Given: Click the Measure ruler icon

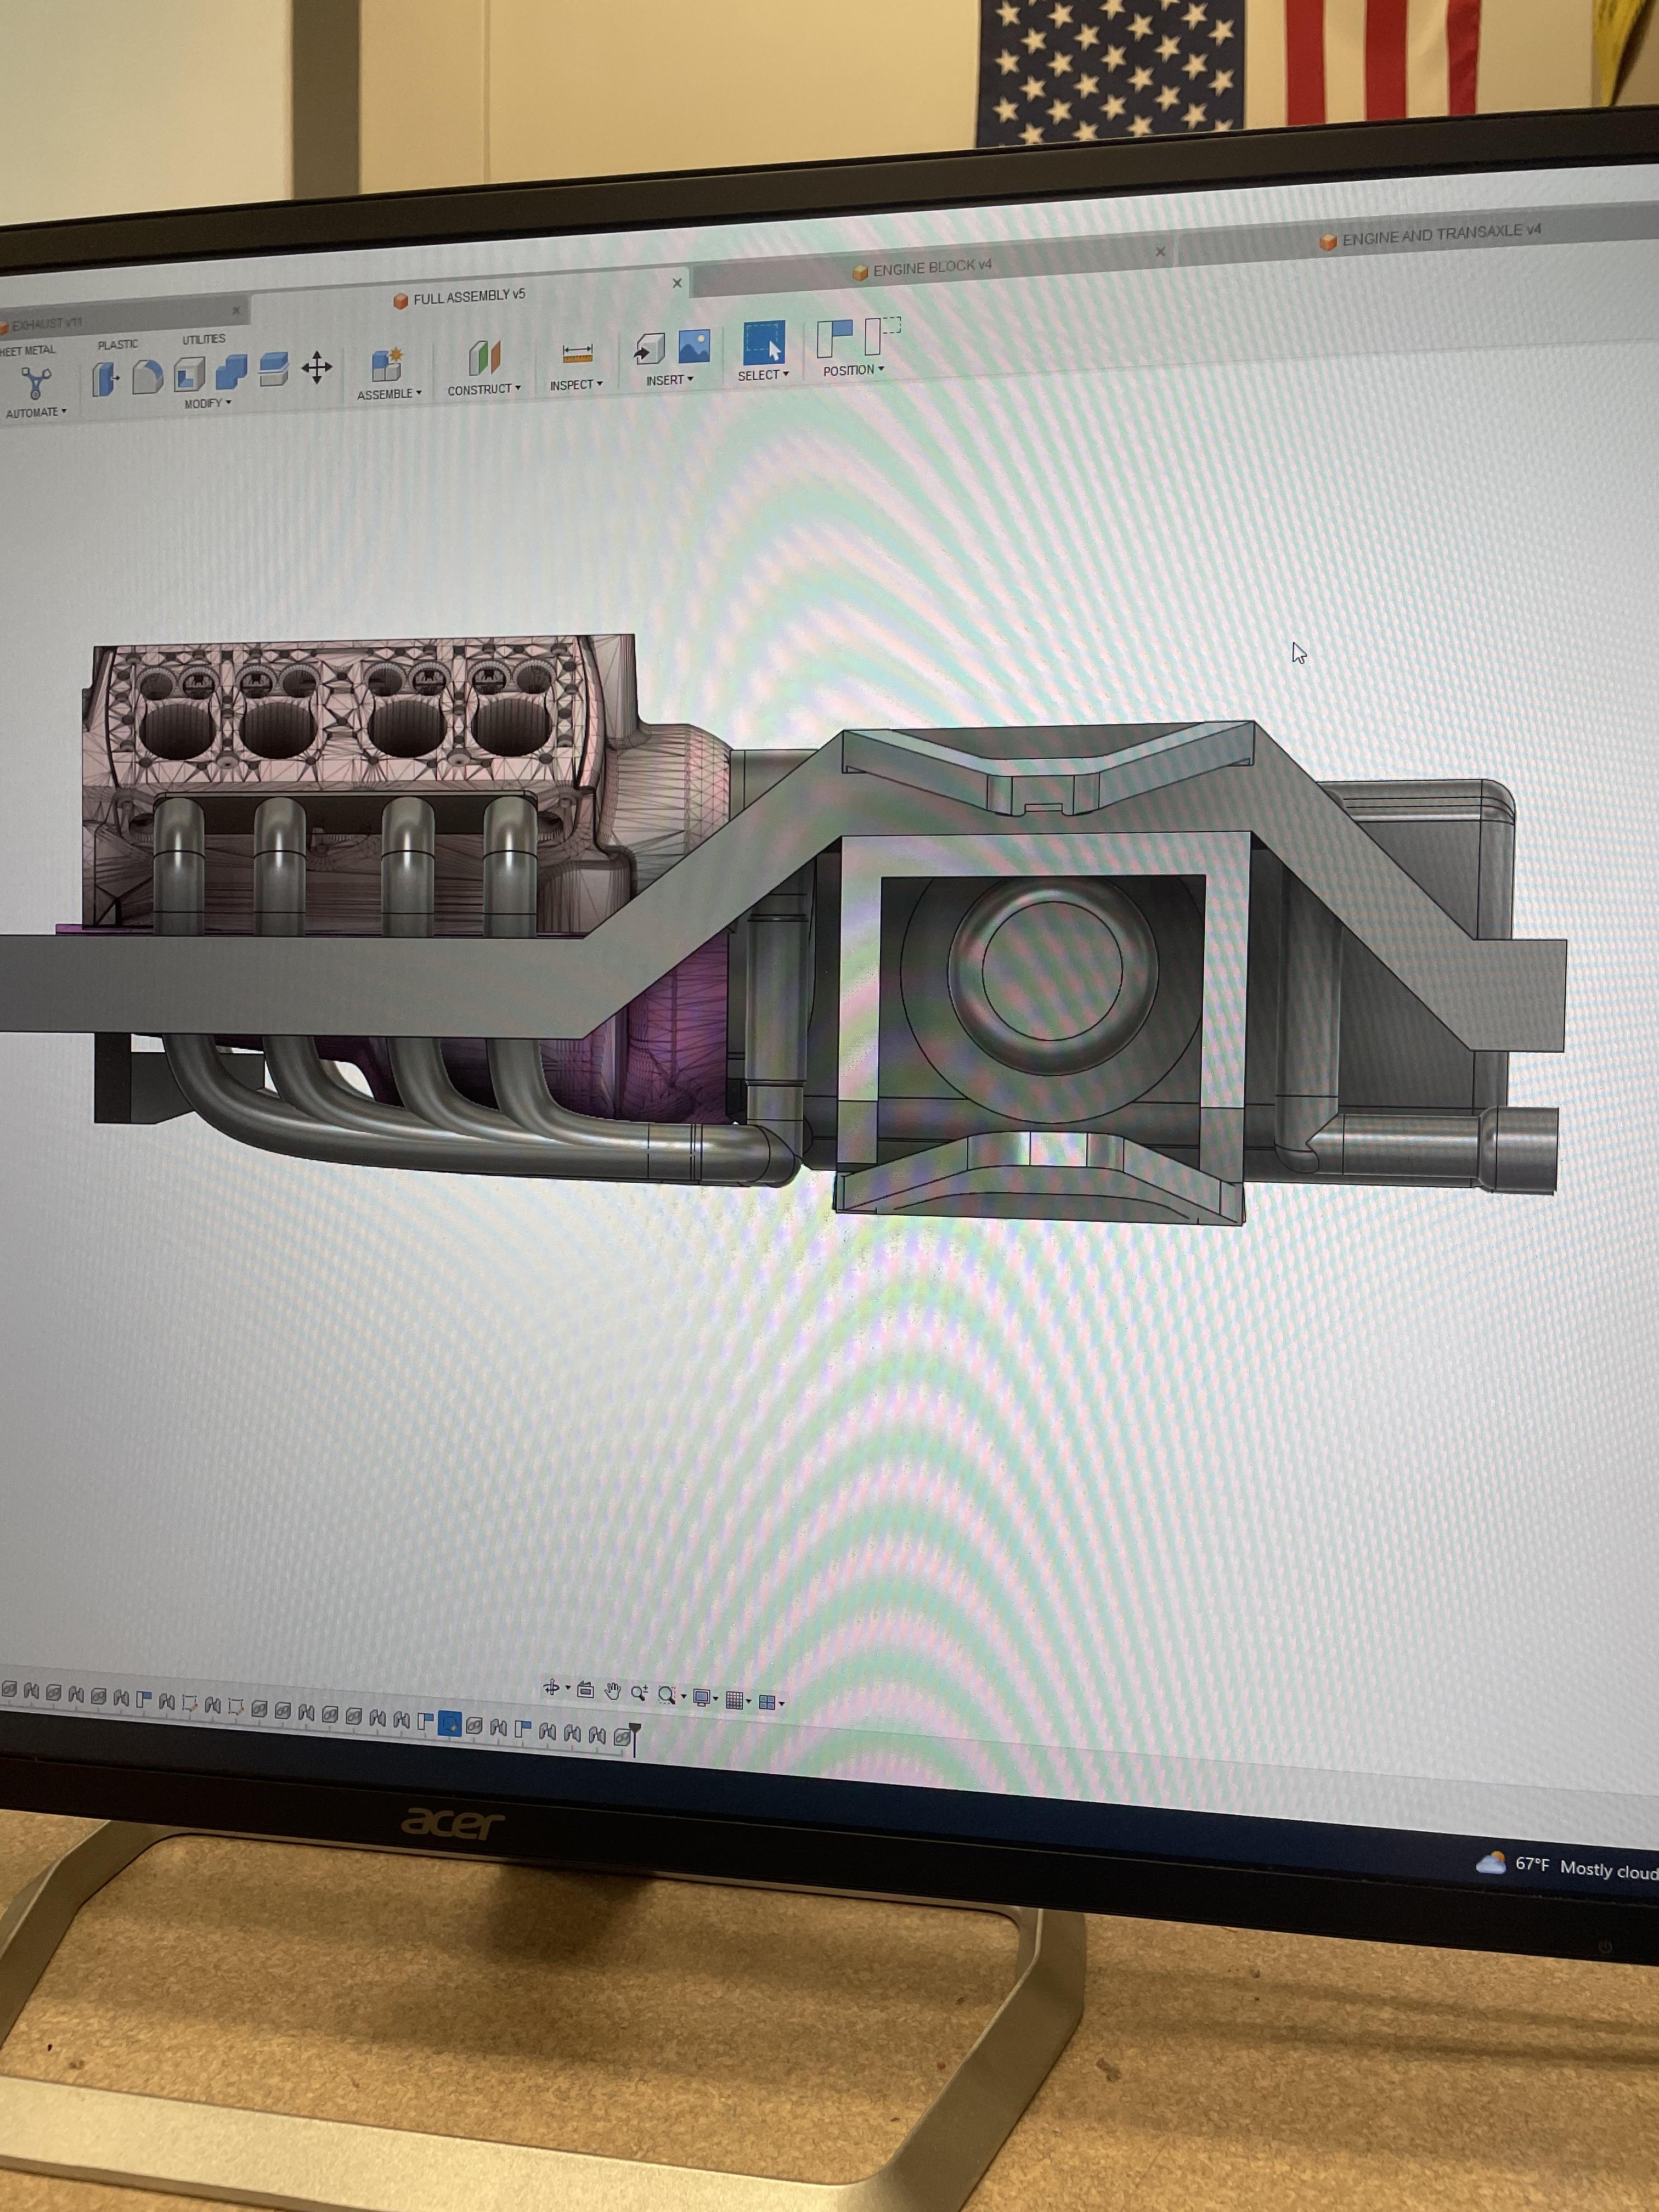Looking at the screenshot, I should [578, 353].
